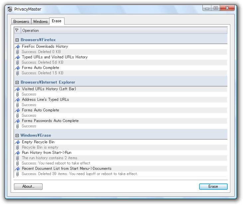Click eraser icon beside Recent Document List row
Screen dimensions: 243x205
point(18,169)
